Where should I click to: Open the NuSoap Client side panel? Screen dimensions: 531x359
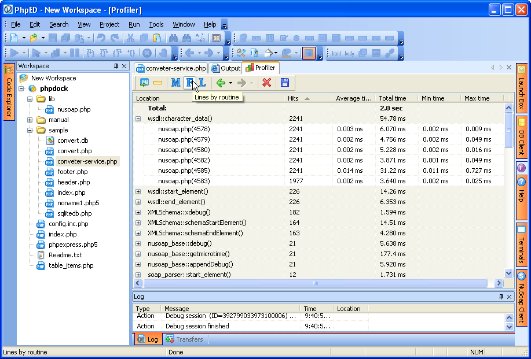pyautogui.click(x=522, y=298)
